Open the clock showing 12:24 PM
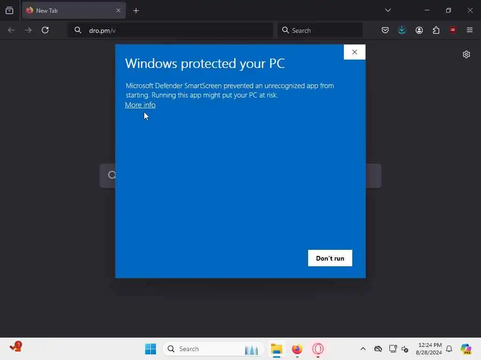 429,349
